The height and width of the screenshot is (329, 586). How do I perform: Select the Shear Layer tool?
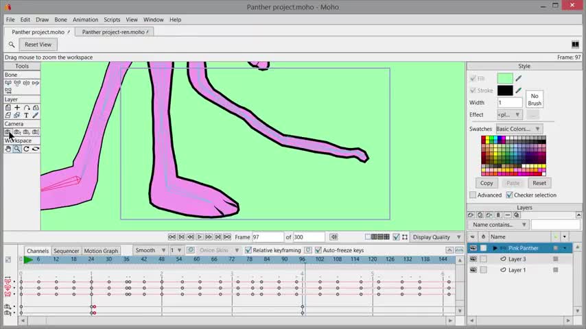pos(8,115)
